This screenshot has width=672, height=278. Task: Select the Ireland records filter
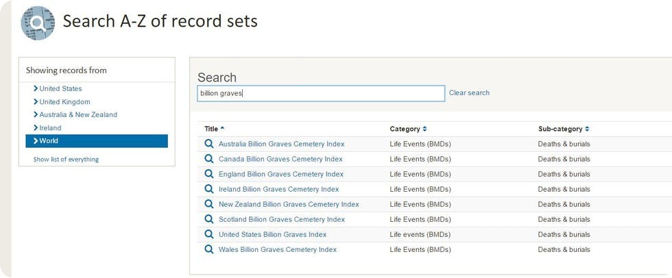(x=50, y=127)
